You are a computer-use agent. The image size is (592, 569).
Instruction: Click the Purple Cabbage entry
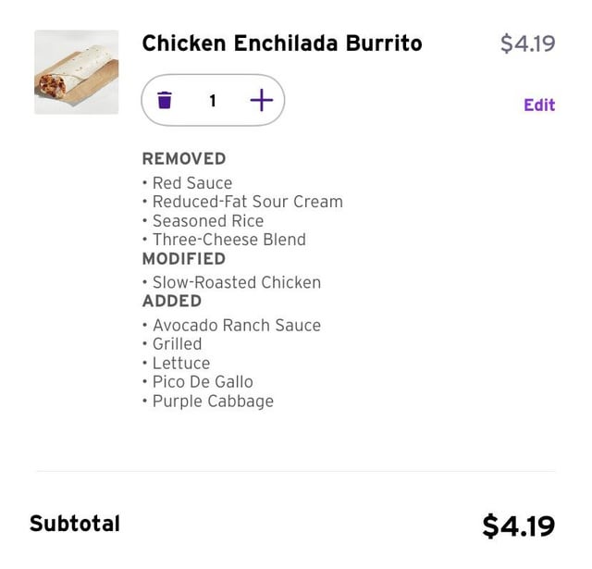click(x=213, y=402)
